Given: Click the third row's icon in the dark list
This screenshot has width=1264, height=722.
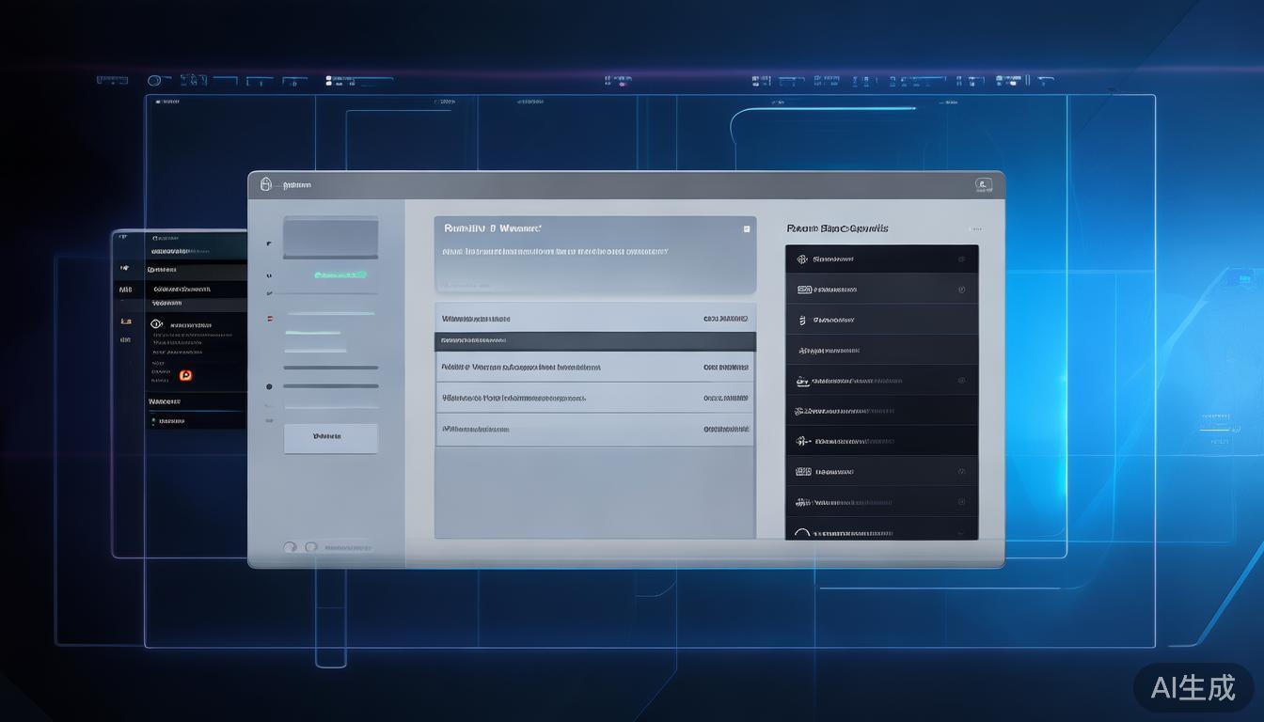Looking at the screenshot, I should (802, 321).
